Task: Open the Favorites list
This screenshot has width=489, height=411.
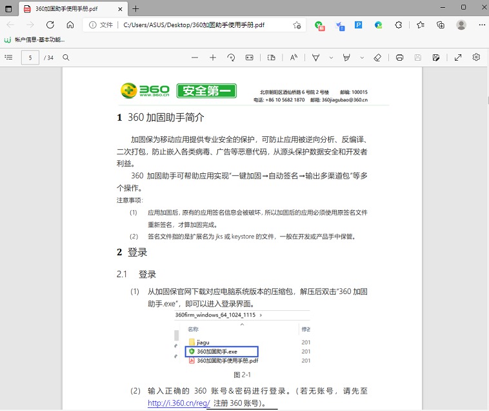Action: (x=421, y=25)
